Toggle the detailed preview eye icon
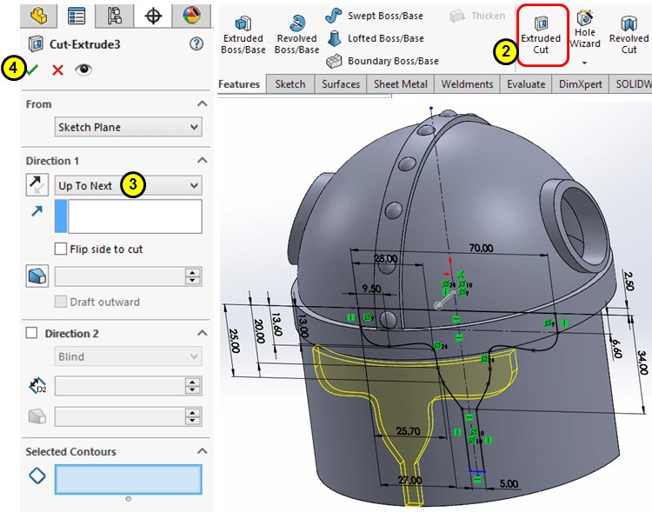The height and width of the screenshot is (512, 652). (x=83, y=70)
